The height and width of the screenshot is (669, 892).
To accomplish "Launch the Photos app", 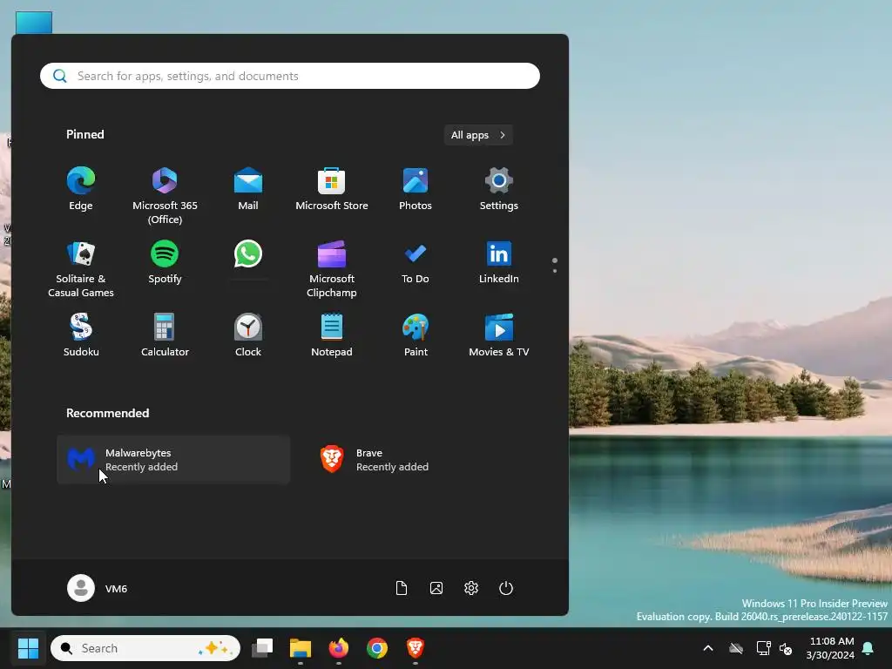I will 416,189.
